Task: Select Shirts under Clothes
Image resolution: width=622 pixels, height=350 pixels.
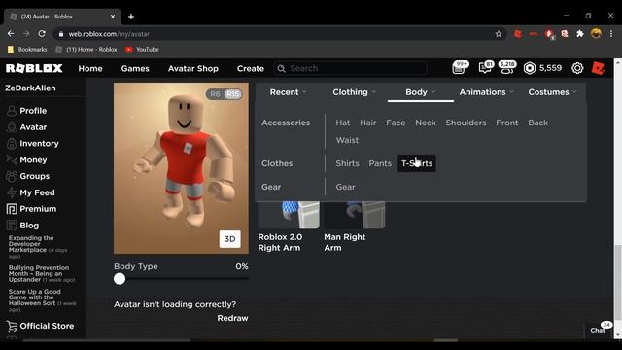Action: click(x=348, y=163)
